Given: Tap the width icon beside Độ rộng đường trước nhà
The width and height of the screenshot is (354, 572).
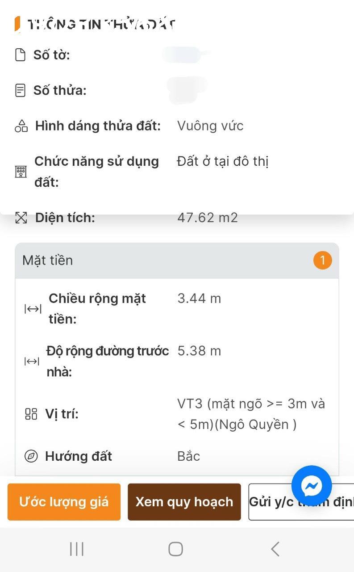Looking at the screenshot, I should point(32,361).
